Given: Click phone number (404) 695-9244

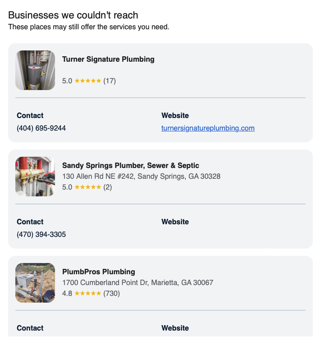Looking at the screenshot, I should 41,128.
